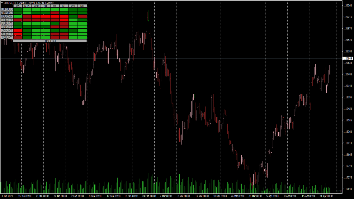The width and height of the screenshot is (354, 199).
Task: Click the RSI (14) dashboard label bar
Action: [50, 41]
